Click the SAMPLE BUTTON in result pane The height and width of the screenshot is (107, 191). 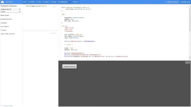[70, 67]
